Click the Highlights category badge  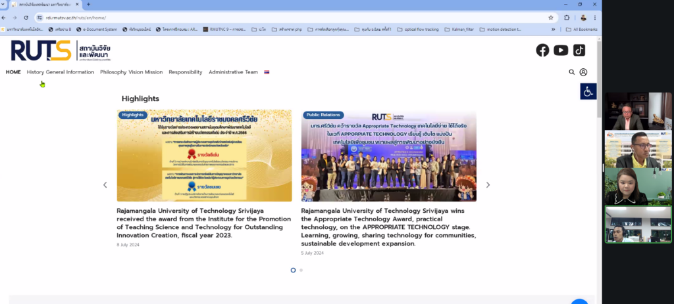pyautogui.click(x=133, y=115)
